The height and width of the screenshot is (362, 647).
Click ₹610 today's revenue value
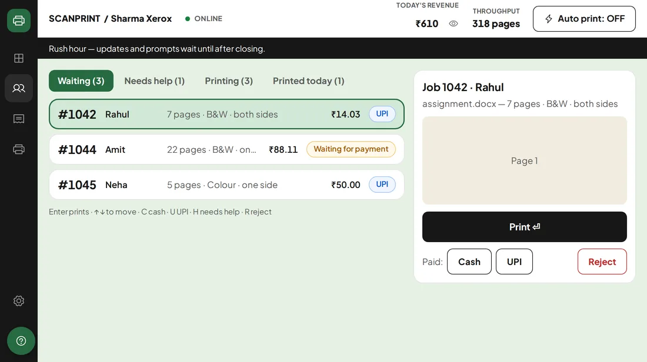426,24
